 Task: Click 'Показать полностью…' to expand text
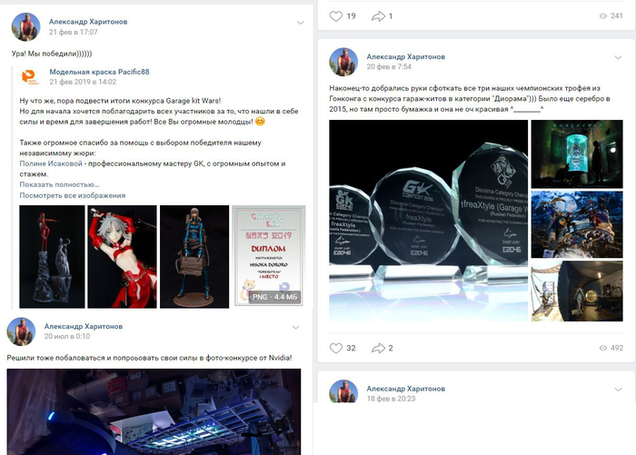[x=59, y=184]
